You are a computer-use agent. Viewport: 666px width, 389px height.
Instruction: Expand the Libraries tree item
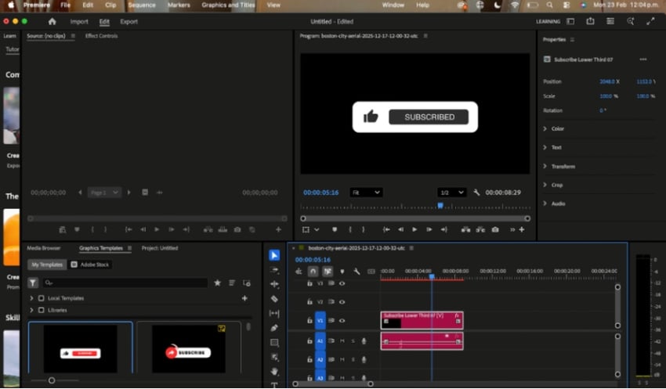pos(31,310)
